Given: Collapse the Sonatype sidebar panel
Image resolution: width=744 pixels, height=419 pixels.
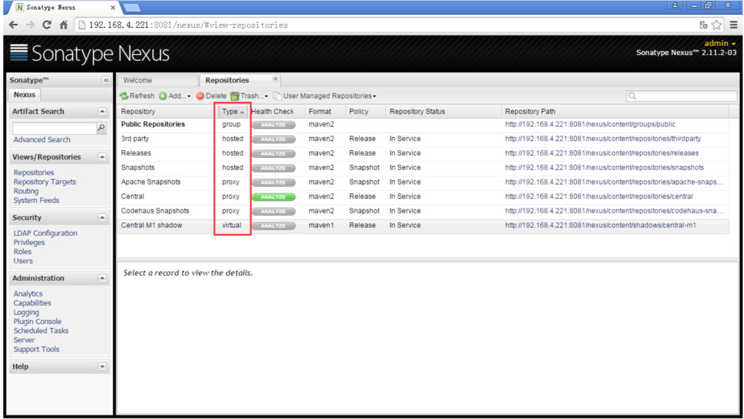Looking at the screenshot, I should click(x=106, y=80).
